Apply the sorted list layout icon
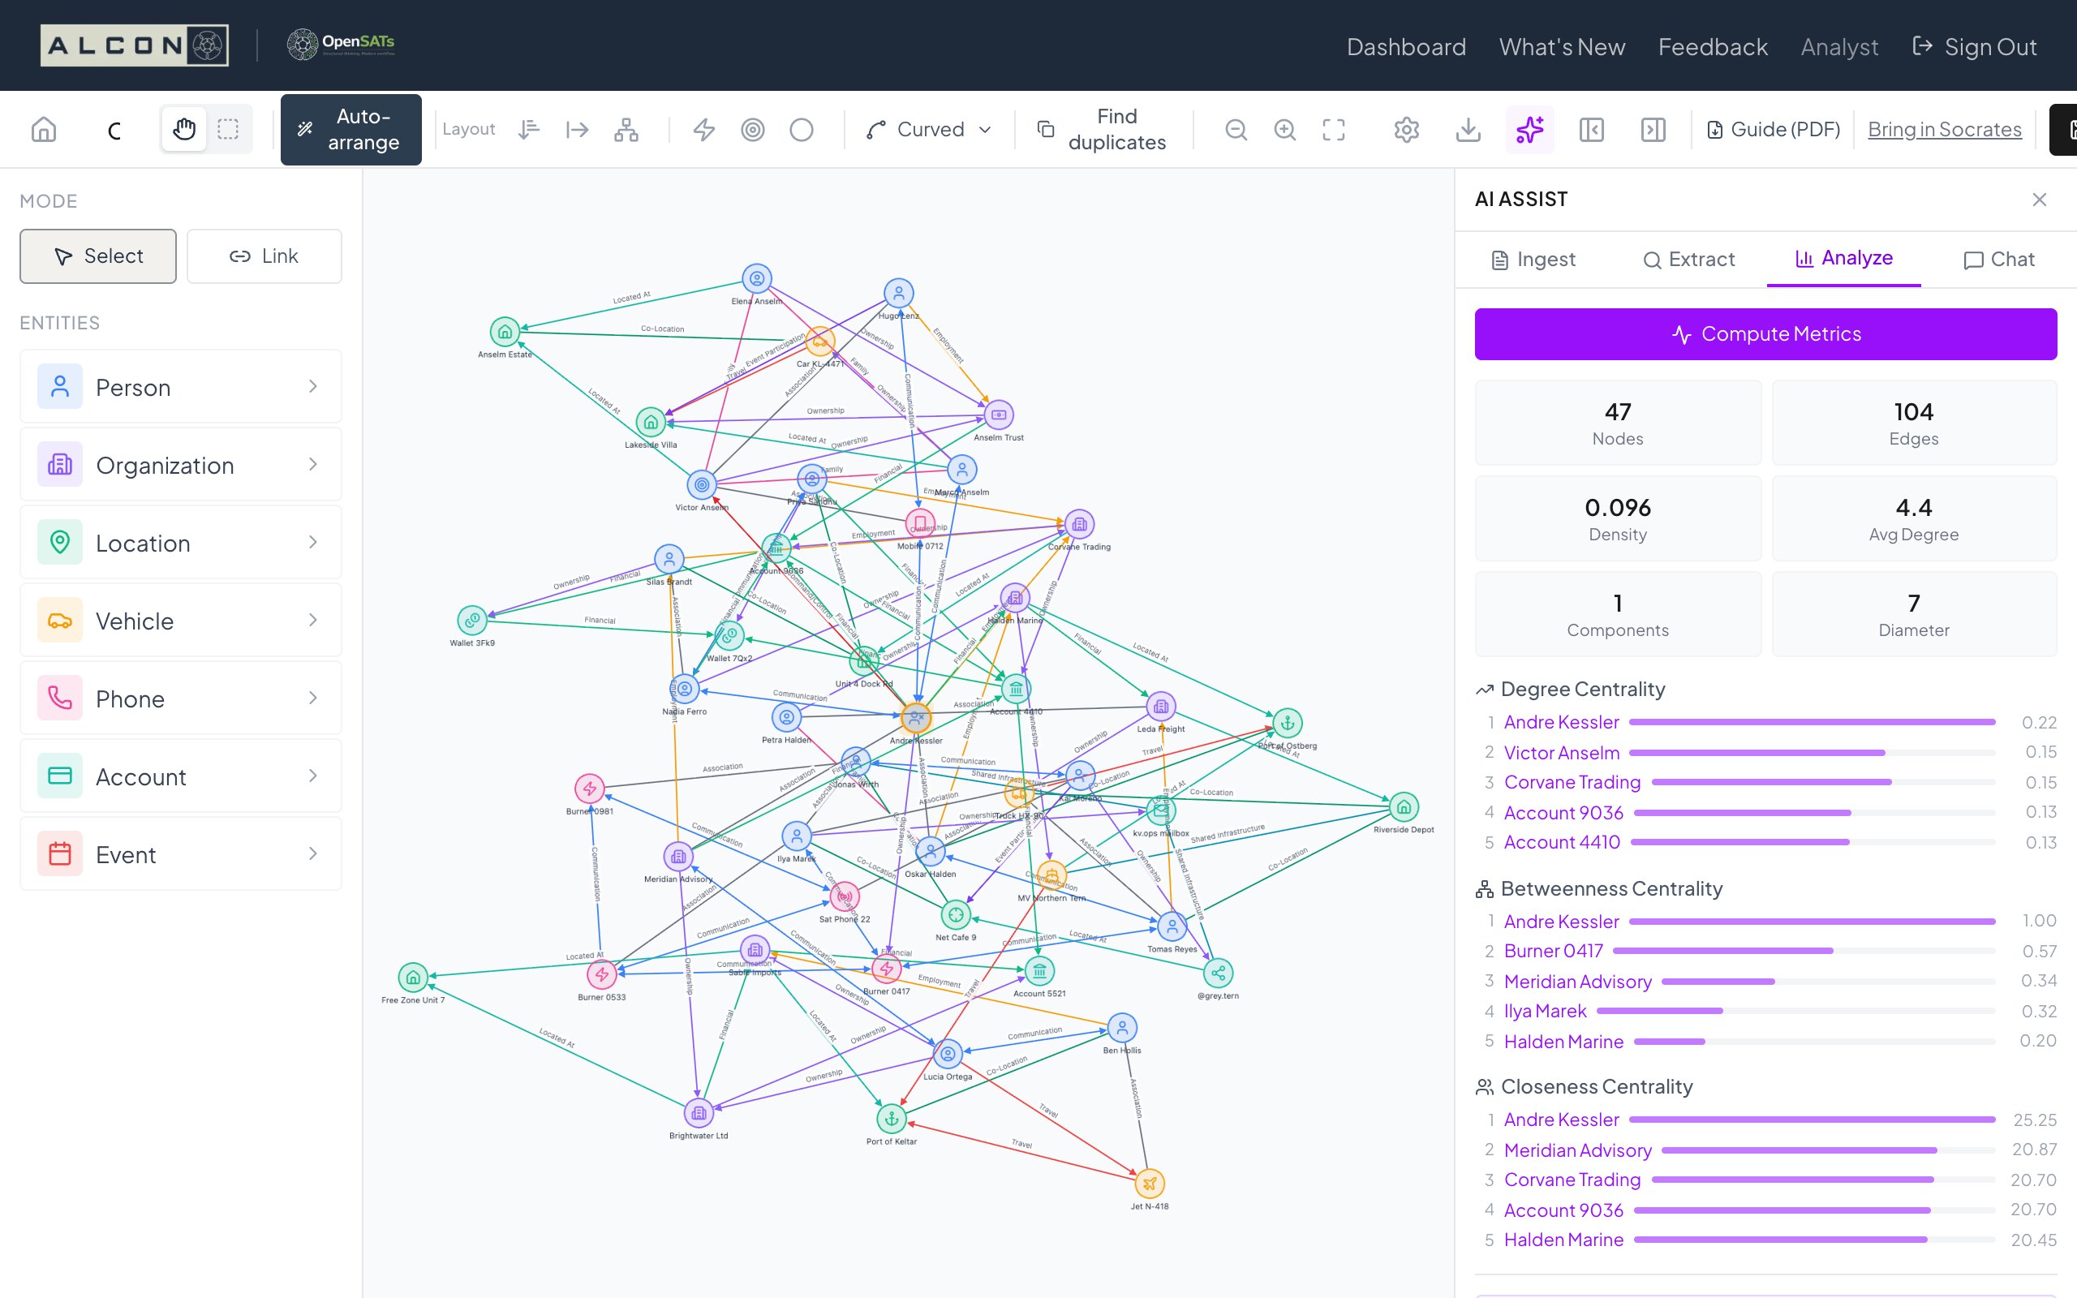The width and height of the screenshot is (2077, 1298). tap(530, 130)
